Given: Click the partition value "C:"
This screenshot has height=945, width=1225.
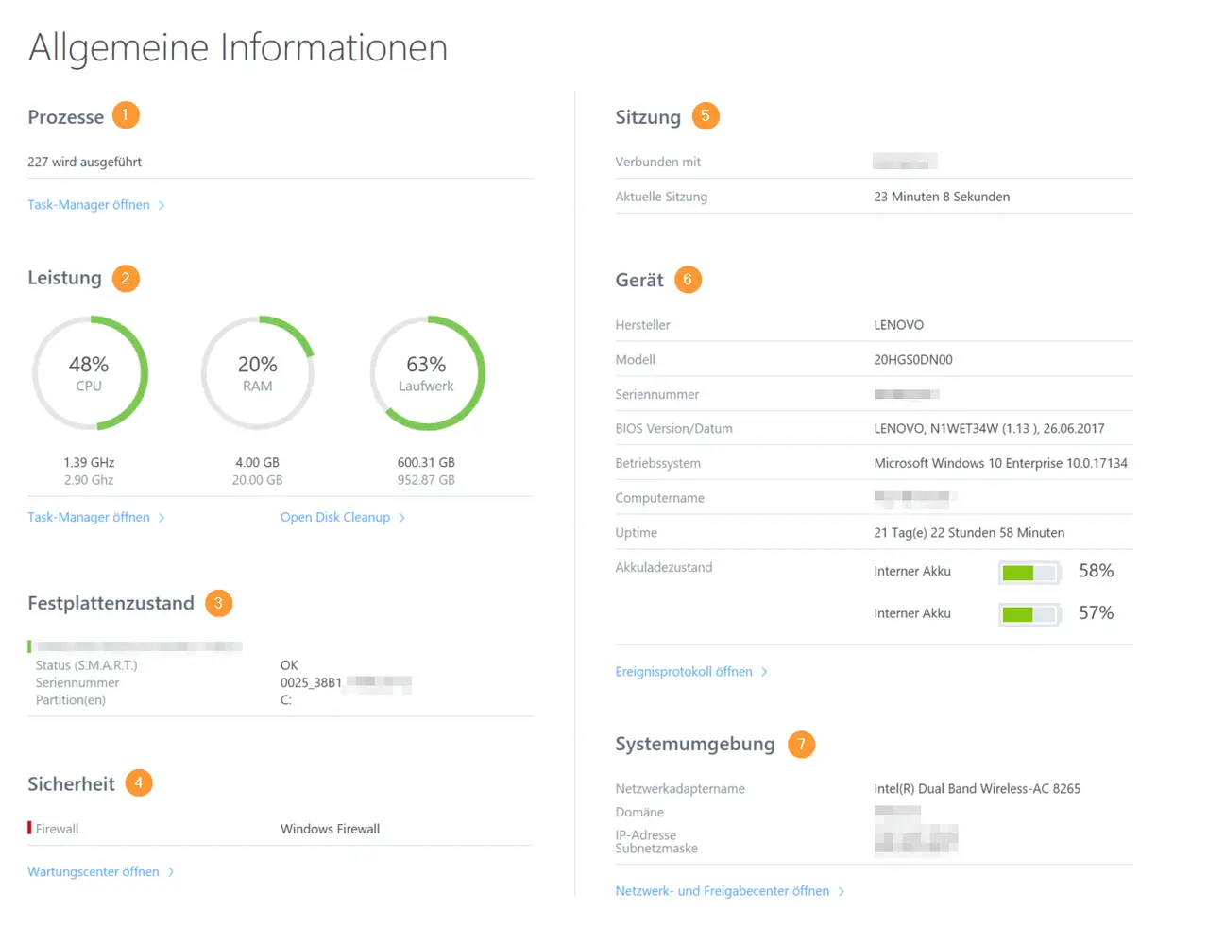Looking at the screenshot, I should (x=286, y=700).
